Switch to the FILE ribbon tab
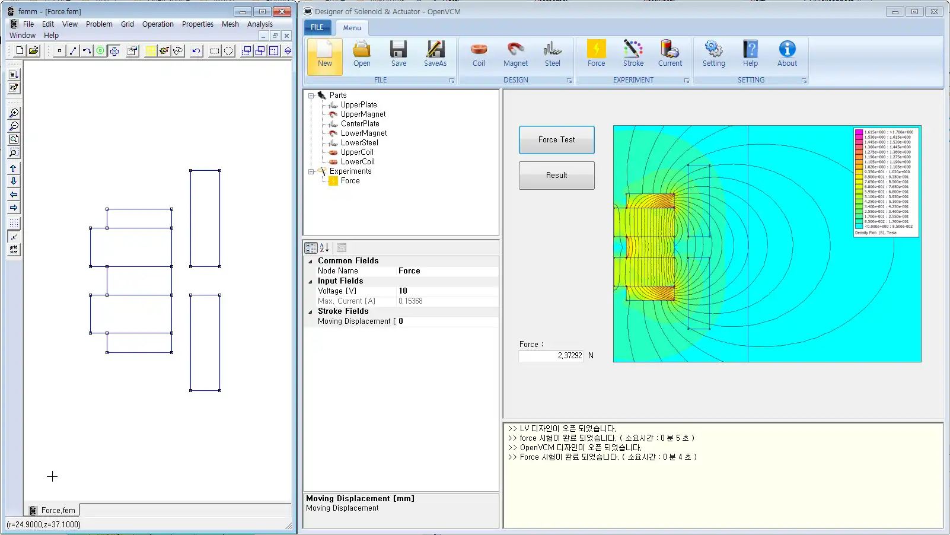Image resolution: width=950 pixels, height=535 pixels. (x=317, y=27)
